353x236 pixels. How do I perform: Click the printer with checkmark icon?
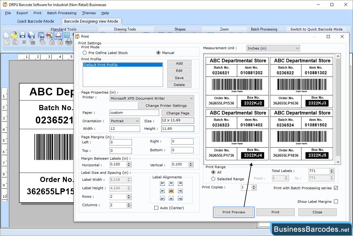point(69,42)
